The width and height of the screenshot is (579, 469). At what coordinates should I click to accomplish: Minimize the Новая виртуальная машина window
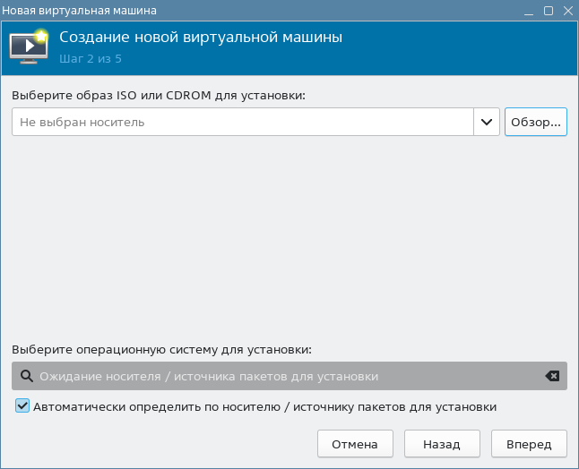[x=531, y=11]
